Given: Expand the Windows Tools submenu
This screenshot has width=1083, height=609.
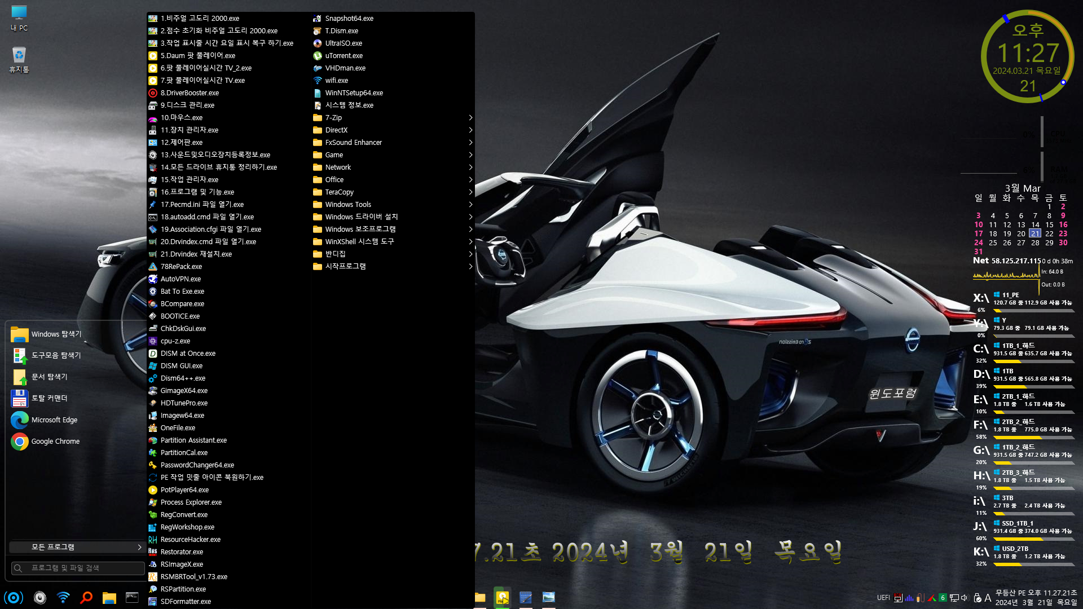Looking at the screenshot, I should (393, 205).
